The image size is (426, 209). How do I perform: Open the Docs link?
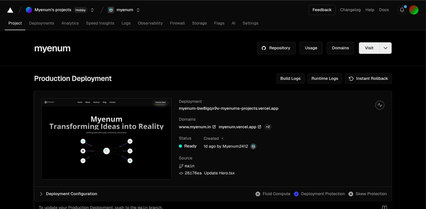click(x=384, y=10)
